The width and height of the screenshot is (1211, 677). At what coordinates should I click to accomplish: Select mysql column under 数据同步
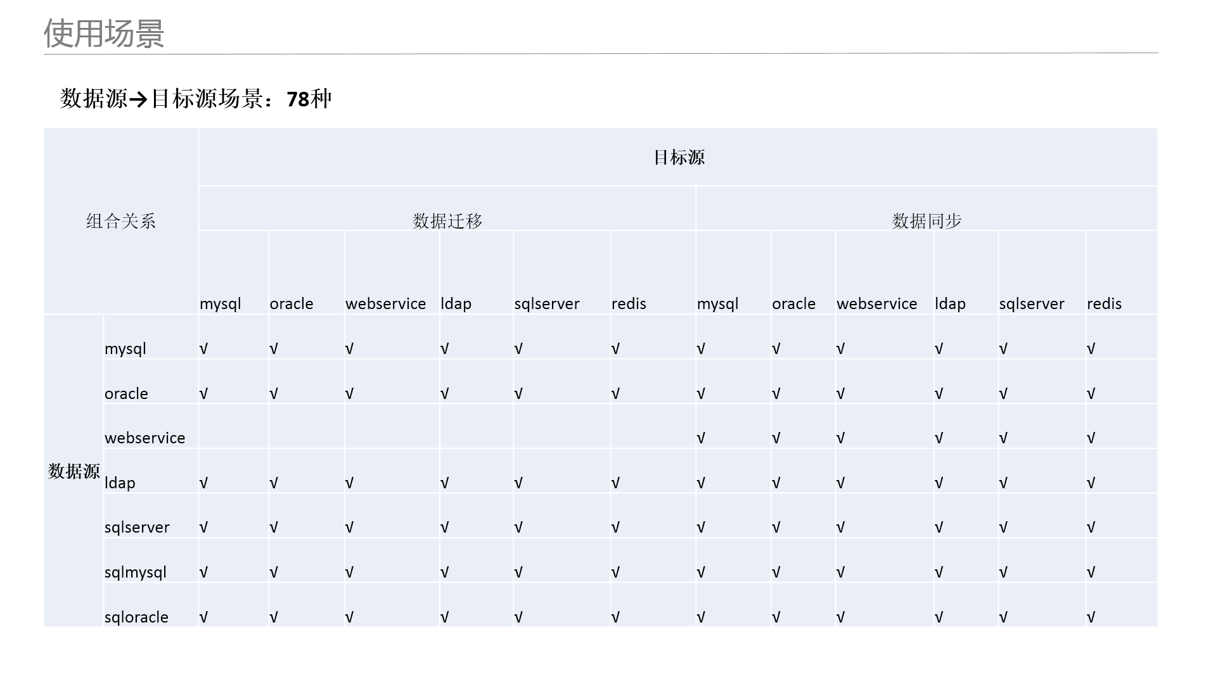[718, 304]
